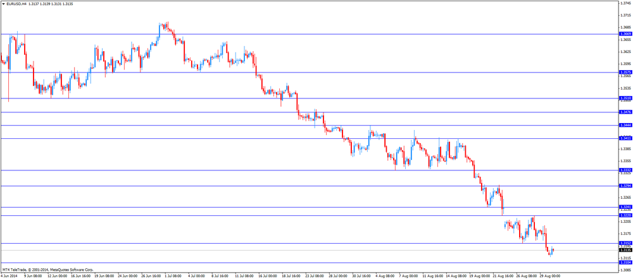This screenshot has width=633, height=279.
Task: Click the 29 Aug 00:00 time label
Action: [550, 276]
